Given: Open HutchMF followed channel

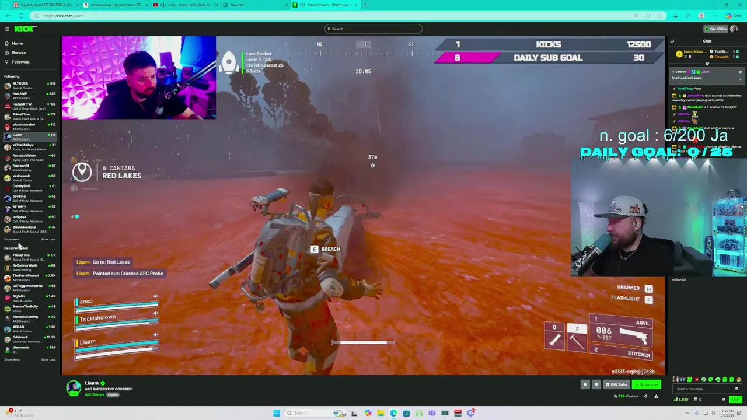Looking at the screenshot, I should coord(29,96).
